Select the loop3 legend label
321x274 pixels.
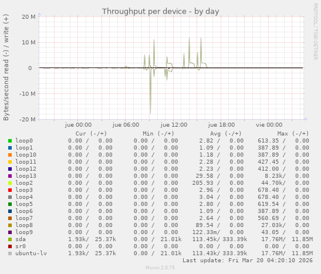click(24, 190)
